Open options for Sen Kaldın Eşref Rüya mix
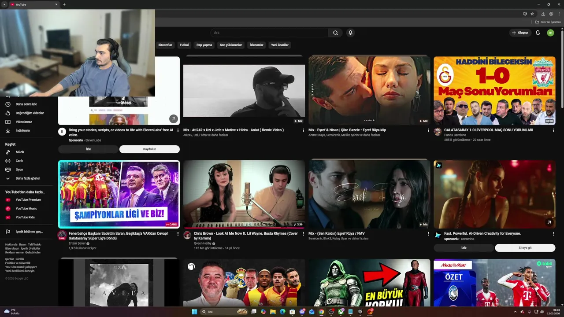The image size is (564, 317). (x=428, y=234)
